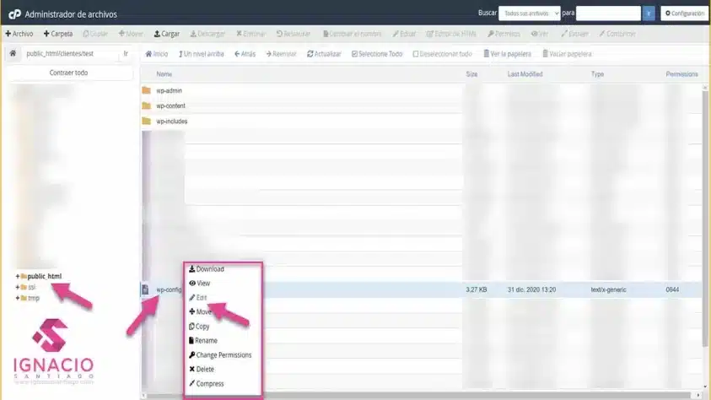
Task: Click the Ver toolbar button
Action: 540,34
